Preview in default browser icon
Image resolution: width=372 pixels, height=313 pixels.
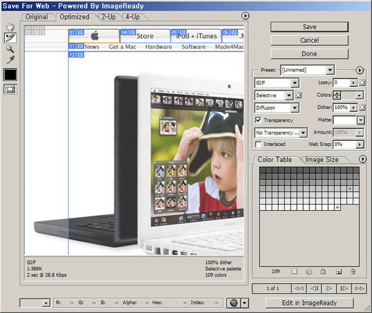click(234, 303)
